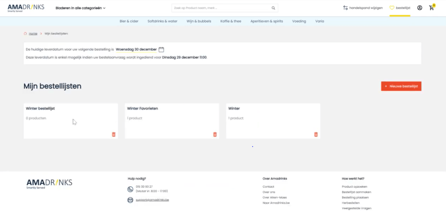Go to Home via breadcrumb link
Viewport: 446px width, 211px height.
(33, 34)
